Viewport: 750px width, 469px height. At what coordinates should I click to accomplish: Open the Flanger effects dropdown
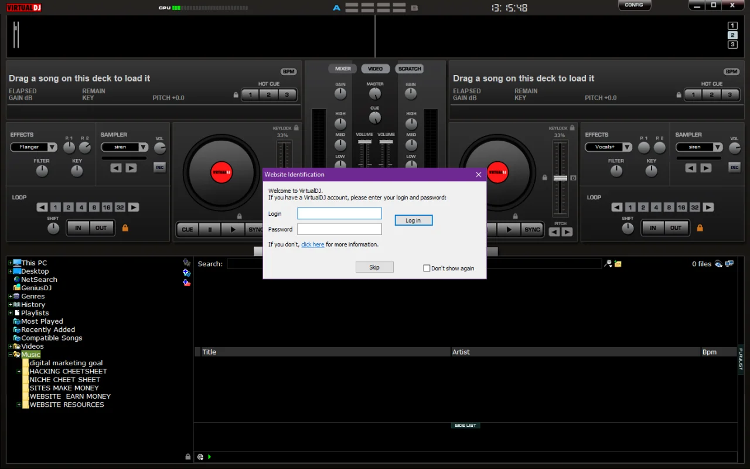click(x=52, y=147)
